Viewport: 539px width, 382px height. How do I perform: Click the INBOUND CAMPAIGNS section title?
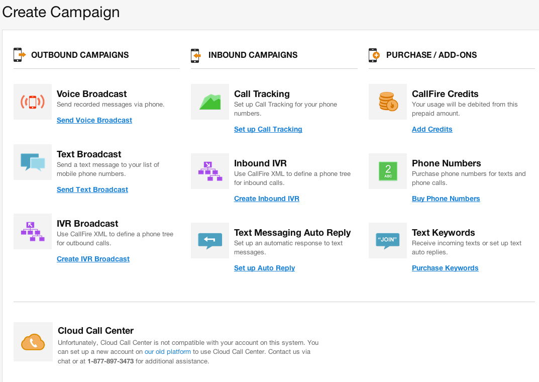point(253,55)
